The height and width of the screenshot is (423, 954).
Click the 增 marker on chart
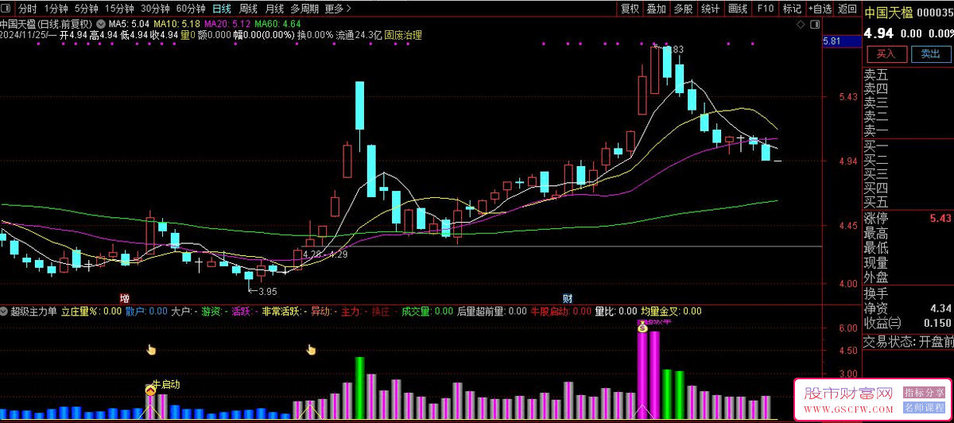pyautogui.click(x=124, y=298)
